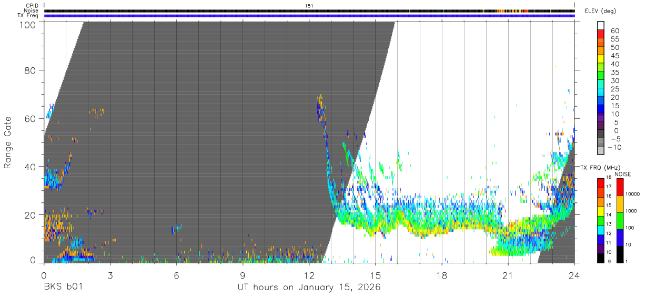This screenshot has width=646, height=298.
Task: Click the x-axis tick label 18
Action: click(442, 275)
